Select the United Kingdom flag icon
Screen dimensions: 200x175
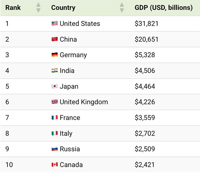(x=54, y=102)
